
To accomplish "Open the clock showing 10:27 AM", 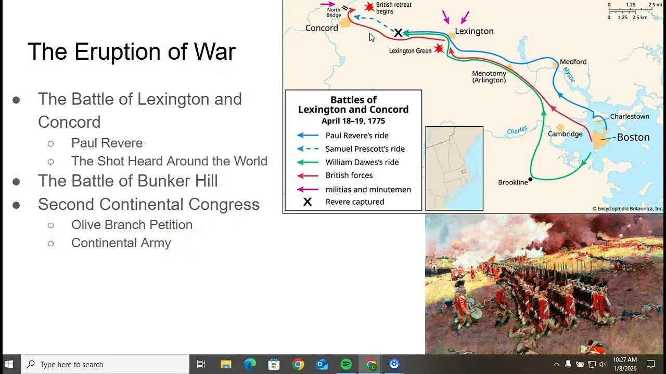I will point(625,364).
